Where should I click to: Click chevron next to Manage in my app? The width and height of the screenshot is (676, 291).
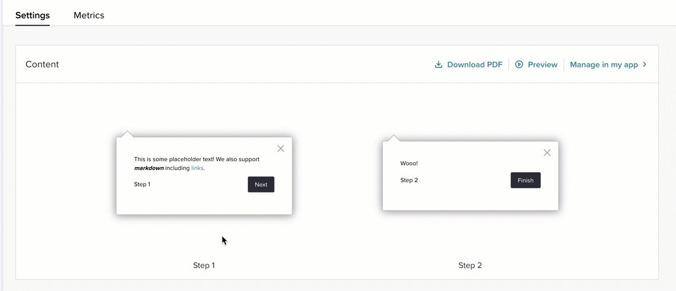click(x=645, y=64)
